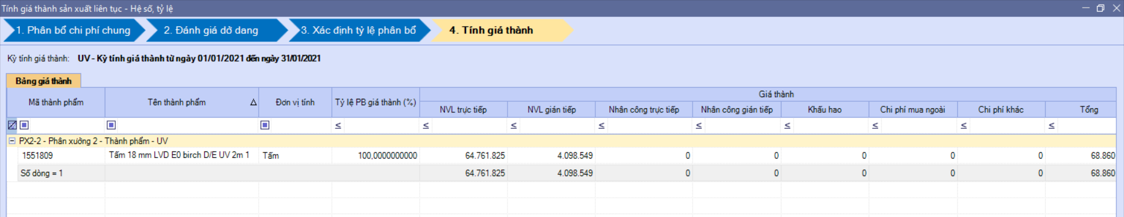Image resolution: width=1124 pixels, height=217 pixels.
Task: Click filter input field under NVL gián tiếp
Action: (556, 126)
